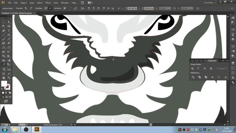Collapse the Pathfinder panel group
This screenshot has height=133, width=236.
[223, 61]
